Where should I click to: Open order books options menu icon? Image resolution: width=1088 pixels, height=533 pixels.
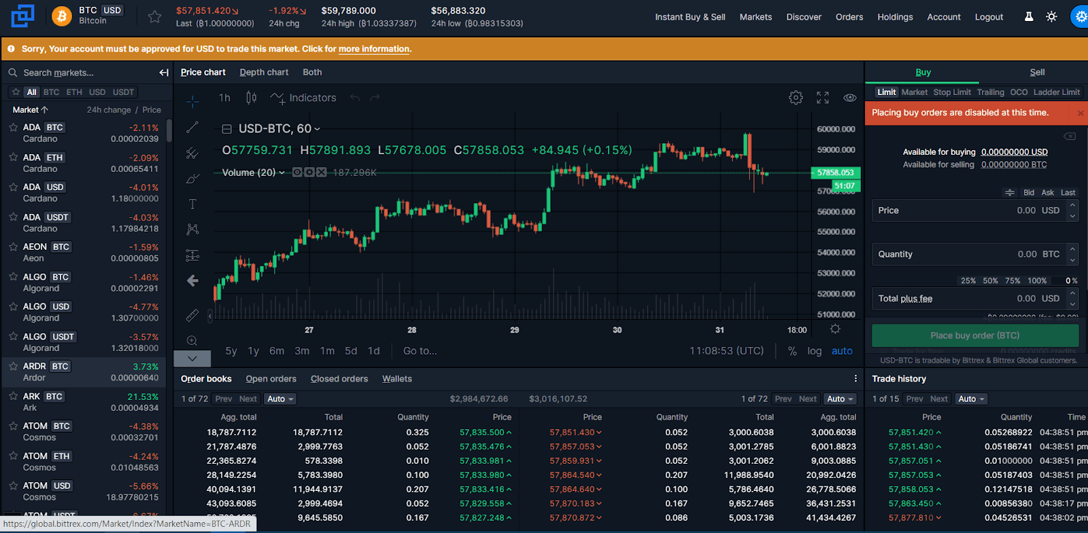pos(855,379)
